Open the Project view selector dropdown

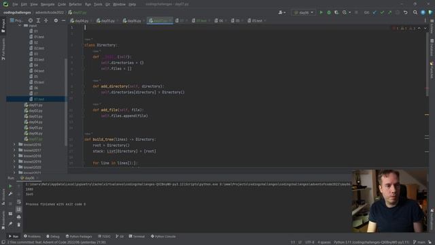tap(17, 20)
